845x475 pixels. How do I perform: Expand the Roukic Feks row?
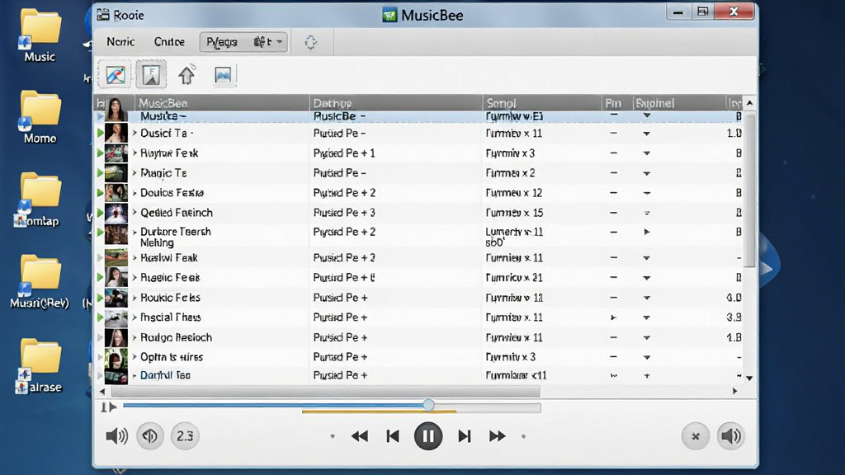point(135,297)
